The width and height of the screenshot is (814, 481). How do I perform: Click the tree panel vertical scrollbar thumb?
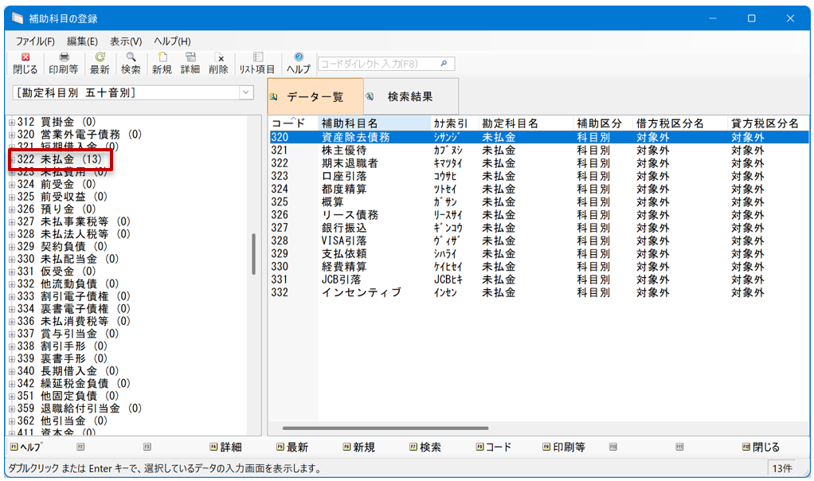[x=254, y=254]
